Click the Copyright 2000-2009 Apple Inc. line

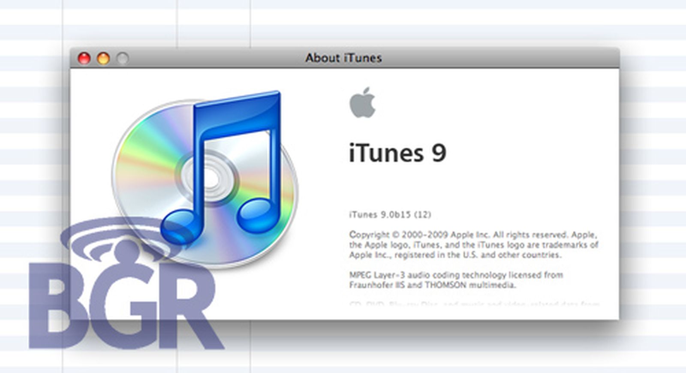coord(472,235)
